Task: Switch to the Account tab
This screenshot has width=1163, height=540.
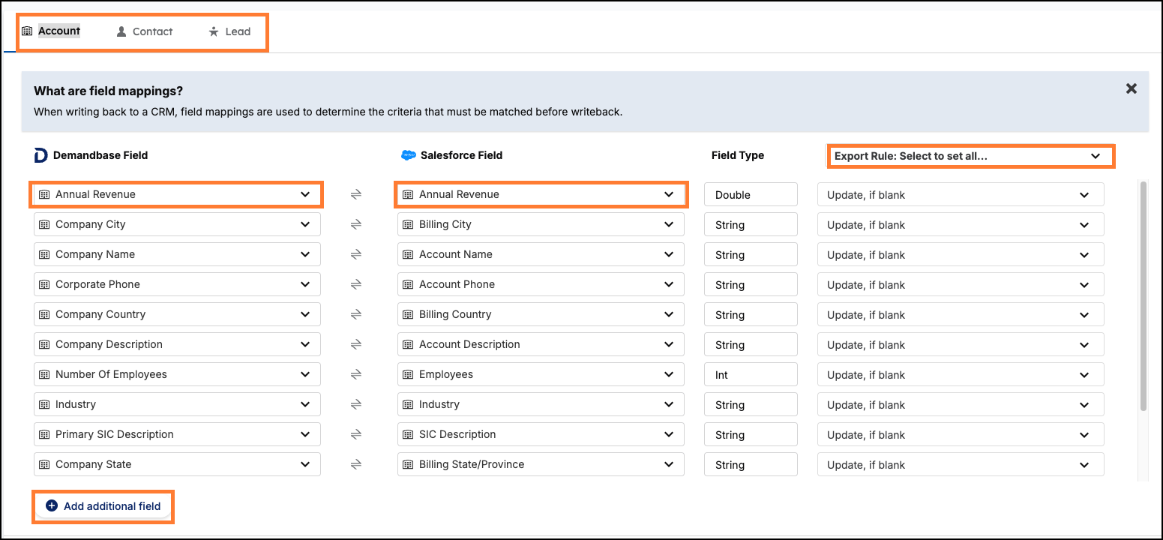Action: pos(51,31)
